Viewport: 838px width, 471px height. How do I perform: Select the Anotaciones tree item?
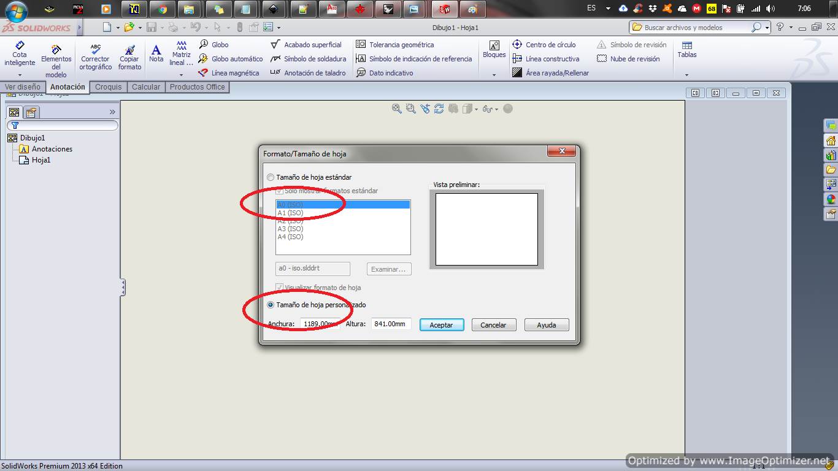[52, 149]
